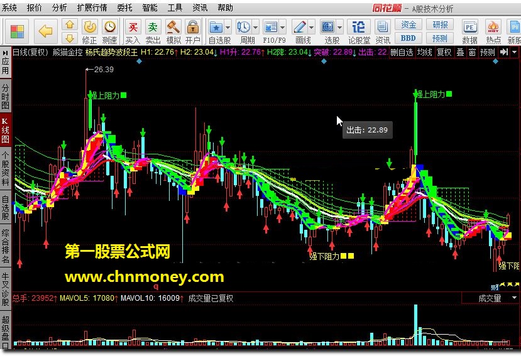Toggle the 叠 overlay option
This screenshot has height=356, width=521.
460,52
